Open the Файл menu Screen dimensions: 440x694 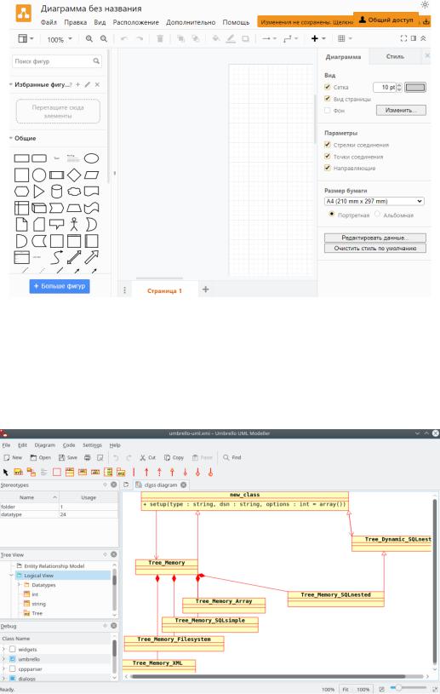coord(49,22)
